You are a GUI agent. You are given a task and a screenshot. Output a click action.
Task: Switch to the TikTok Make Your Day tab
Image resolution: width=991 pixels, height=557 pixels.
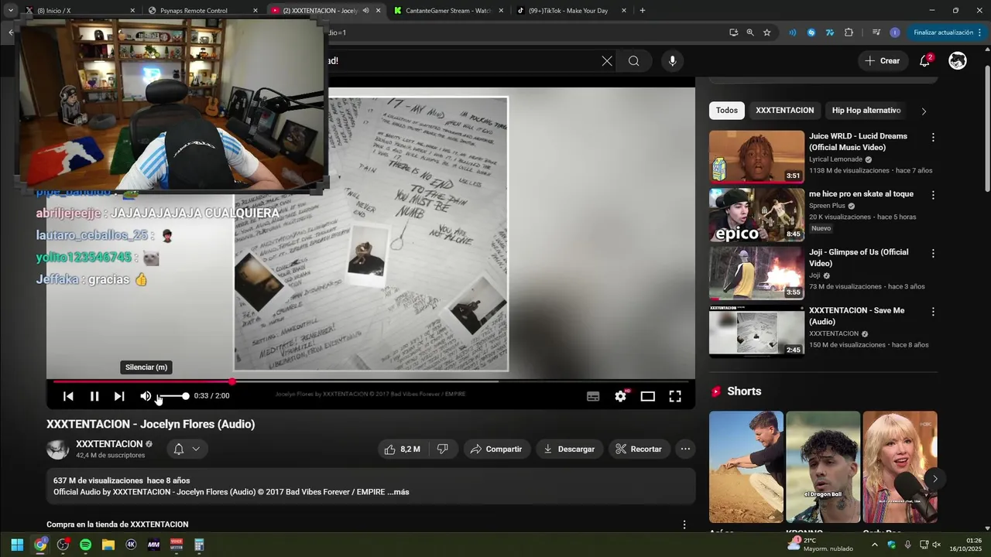pyautogui.click(x=571, y=11)
